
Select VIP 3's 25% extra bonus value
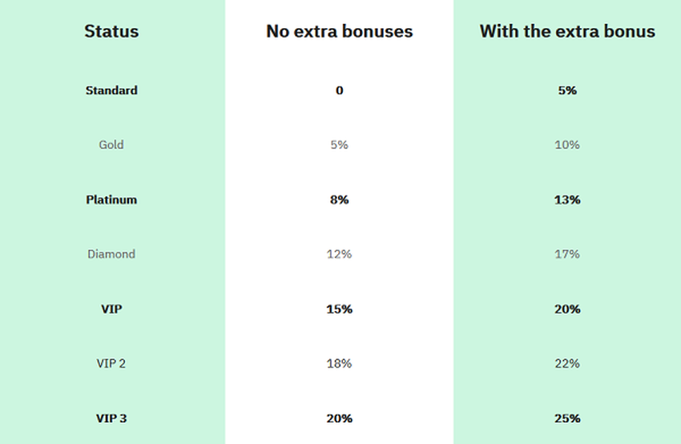pos(567,418)
